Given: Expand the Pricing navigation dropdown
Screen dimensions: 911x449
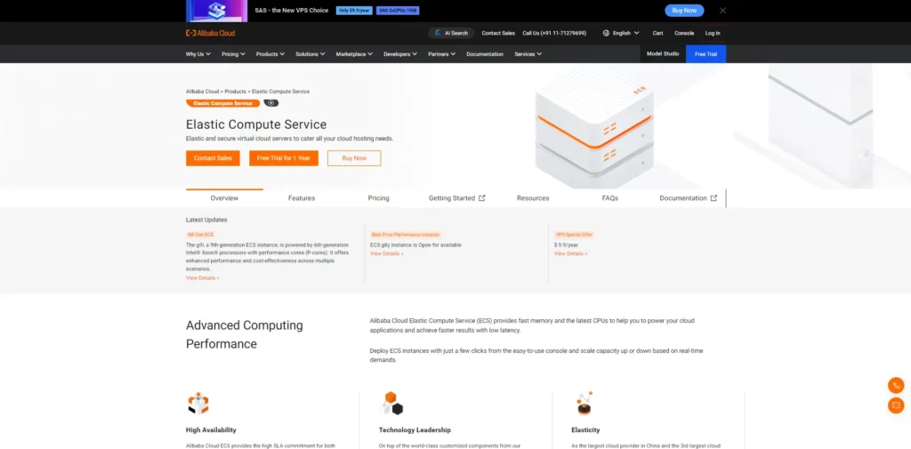Looking at the screenshot, I should (x=233, y=54).
